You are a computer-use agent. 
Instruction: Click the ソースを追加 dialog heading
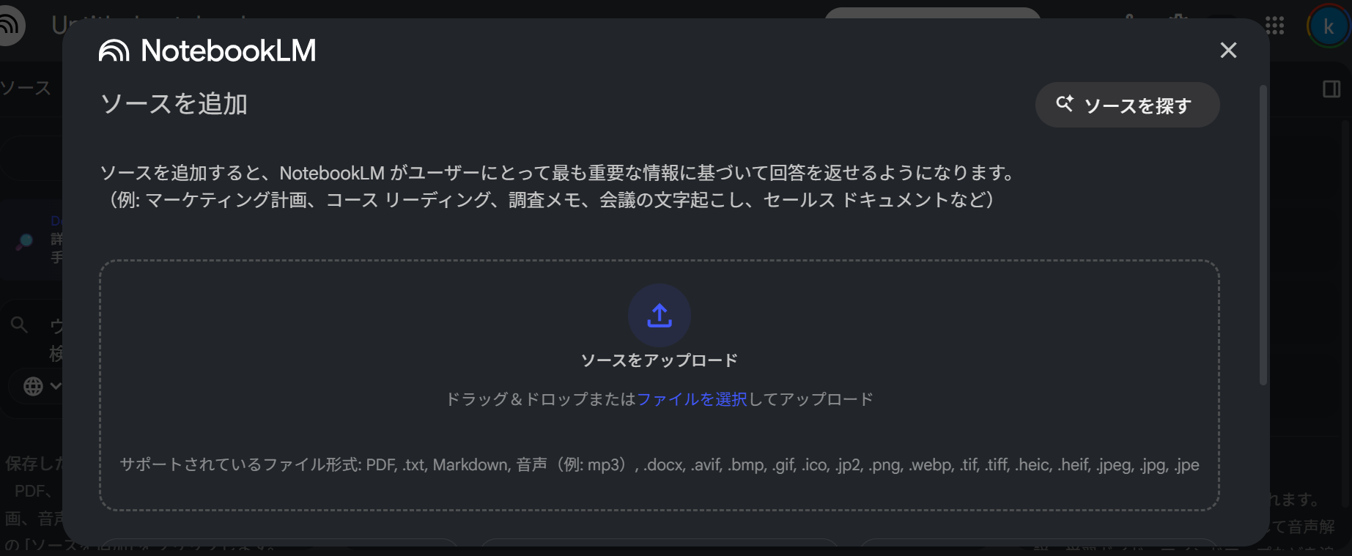click(174, 103)
